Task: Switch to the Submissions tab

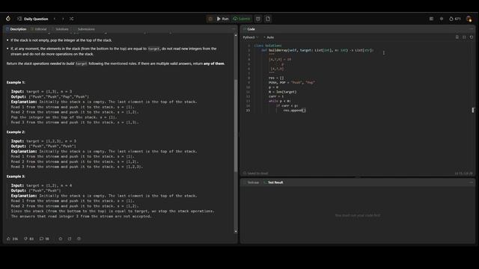Action: pyautogui.click(x=85, y=29)
